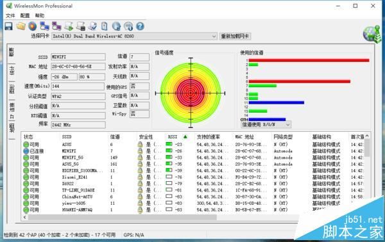Click the WirelessMon globe logo at top right

372,34
